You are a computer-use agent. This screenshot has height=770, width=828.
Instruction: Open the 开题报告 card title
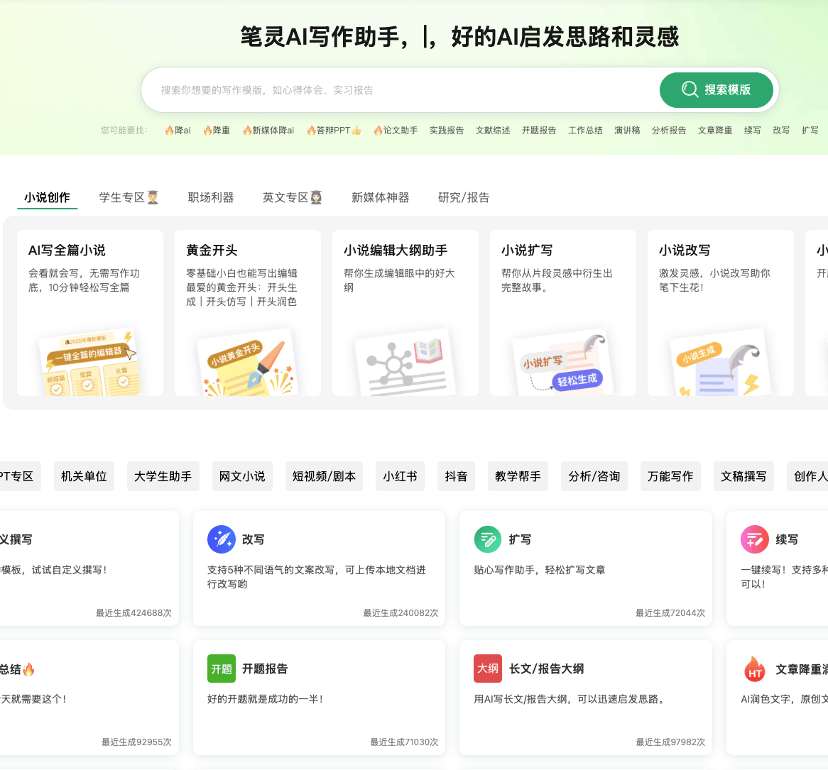coord(265,669)
